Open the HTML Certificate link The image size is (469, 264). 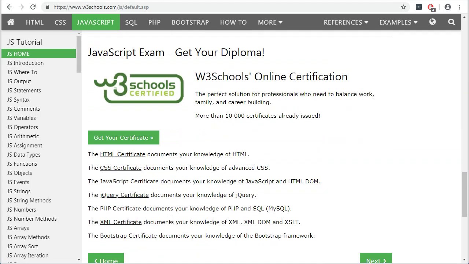[122, 154]
